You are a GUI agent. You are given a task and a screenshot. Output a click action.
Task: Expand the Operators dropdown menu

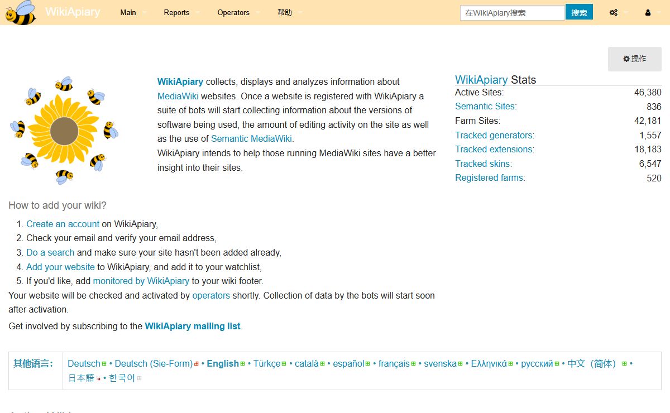(238, 12)
